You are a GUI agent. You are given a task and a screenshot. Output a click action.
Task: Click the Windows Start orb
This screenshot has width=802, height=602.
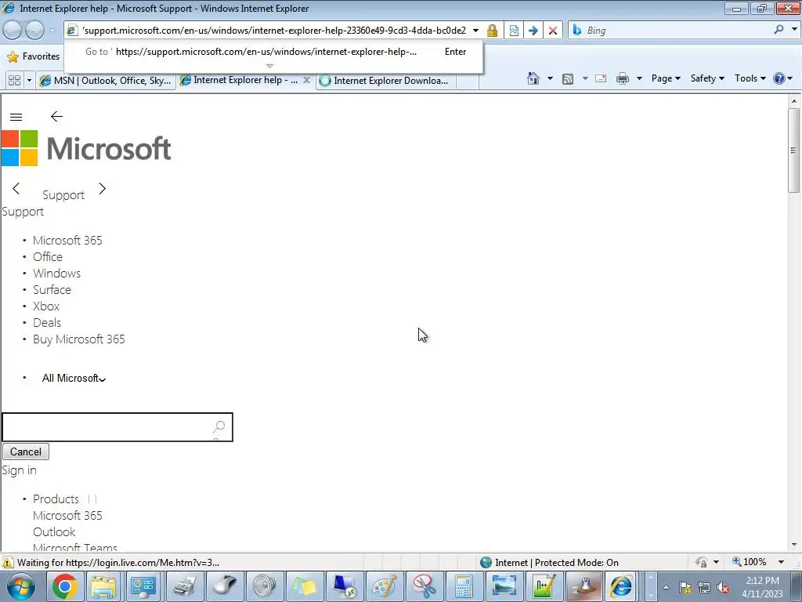[21, 587]
